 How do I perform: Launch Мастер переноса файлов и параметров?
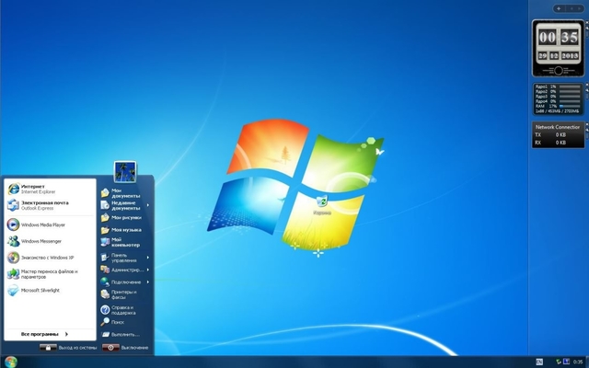click(50, 274)
